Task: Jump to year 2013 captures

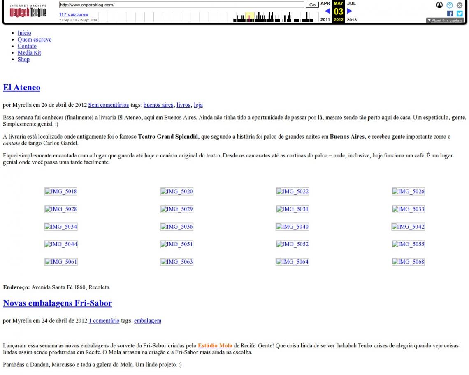Action: 352,20
